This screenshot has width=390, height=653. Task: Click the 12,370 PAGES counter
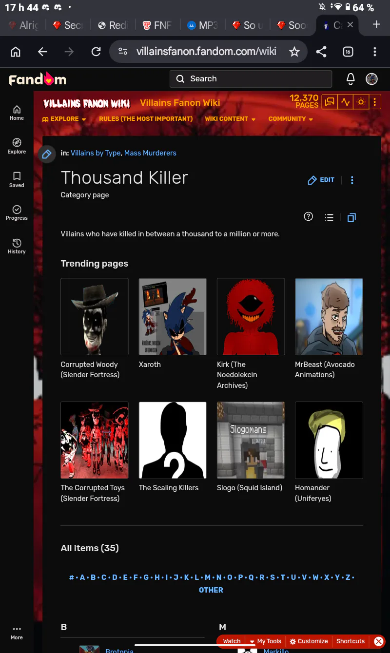point(304,101)
